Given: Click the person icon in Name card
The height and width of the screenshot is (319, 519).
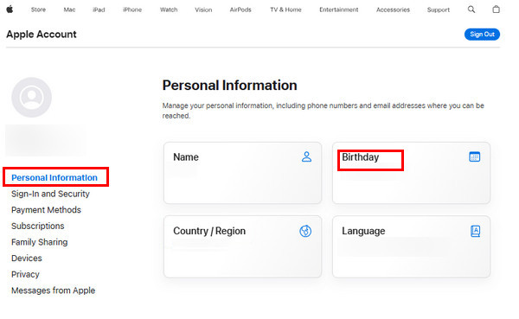Looking at the screenshot, I should (306, 156).
